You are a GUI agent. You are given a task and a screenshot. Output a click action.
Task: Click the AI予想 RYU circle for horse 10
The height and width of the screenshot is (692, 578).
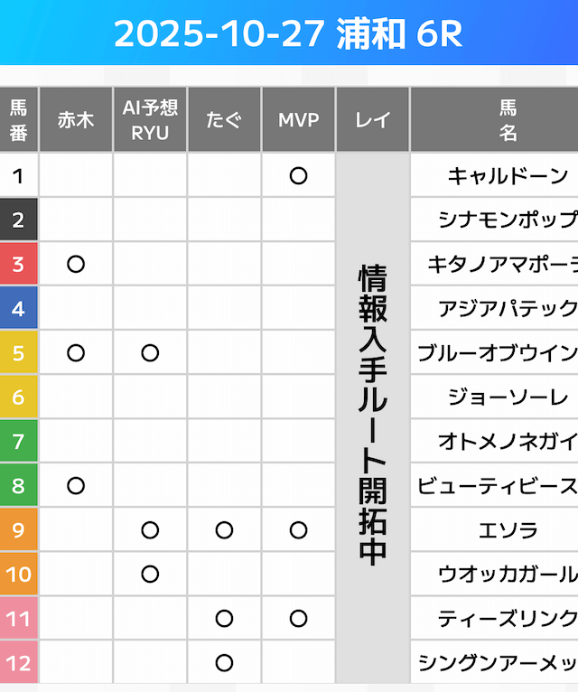150,575
